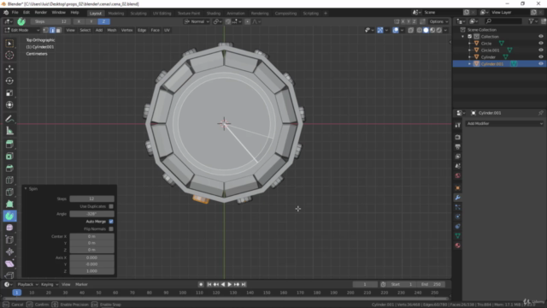Screen dimensions: 547x308
Task: Open the Normal orientation dropdown
Action: coord(197,21)
